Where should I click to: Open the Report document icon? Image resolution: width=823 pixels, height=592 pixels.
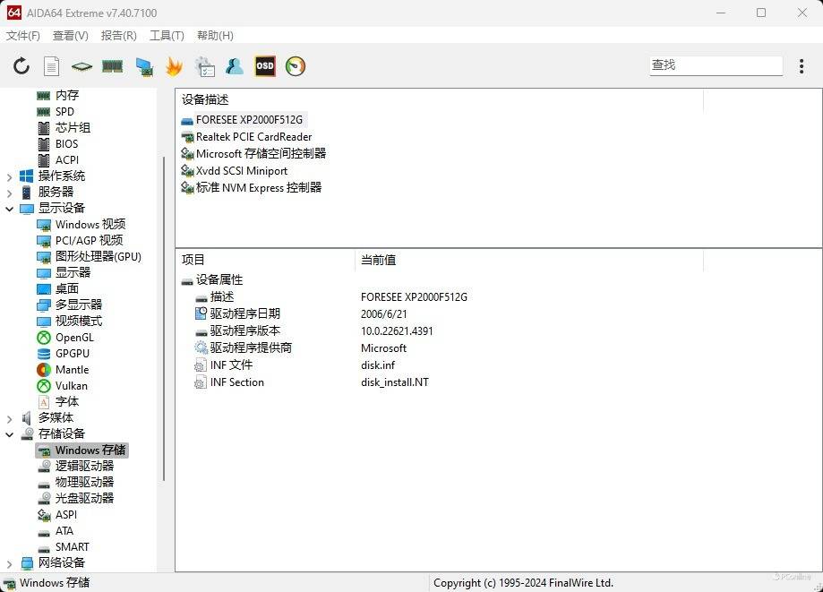point(52,66)
